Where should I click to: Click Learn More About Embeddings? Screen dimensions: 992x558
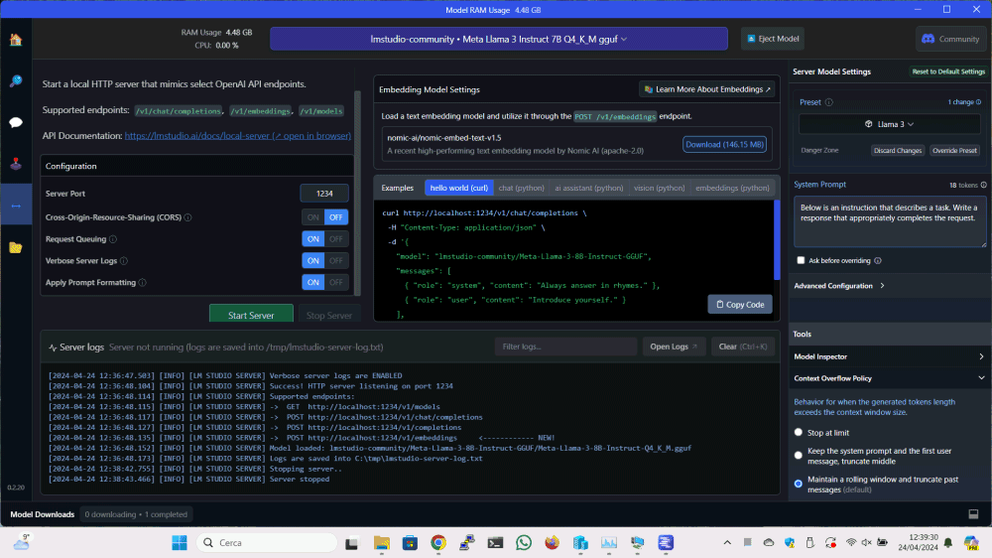pos(706,89)
